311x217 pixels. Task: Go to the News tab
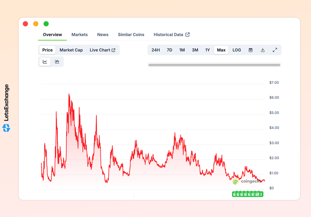point(103,35)
